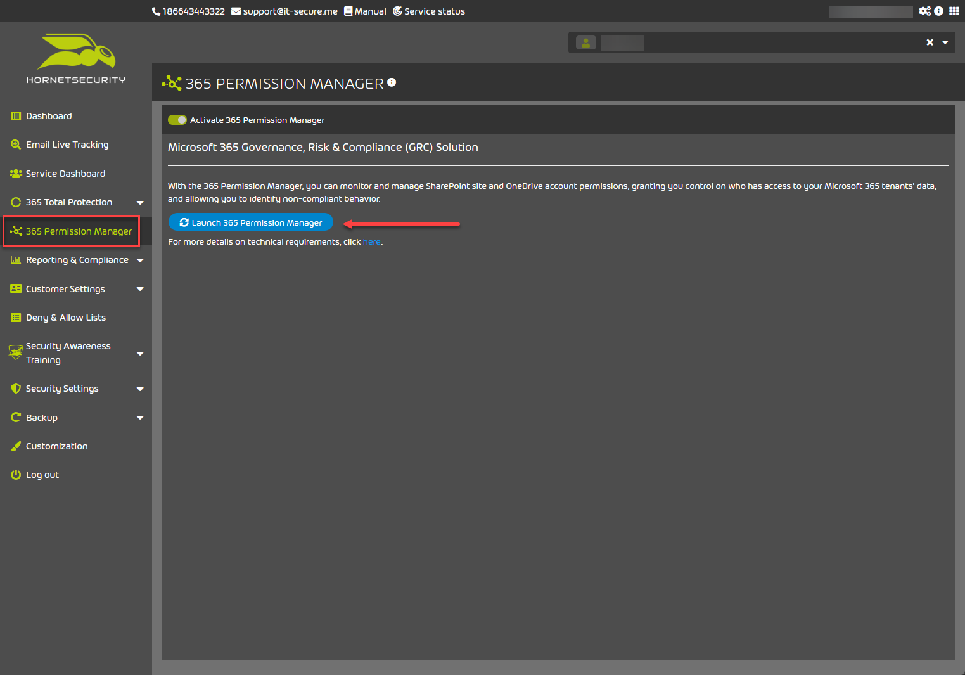Toggle Activate 365 Permission Manager switch
This screenshot has height=675, width=965.
click(177, 120)
